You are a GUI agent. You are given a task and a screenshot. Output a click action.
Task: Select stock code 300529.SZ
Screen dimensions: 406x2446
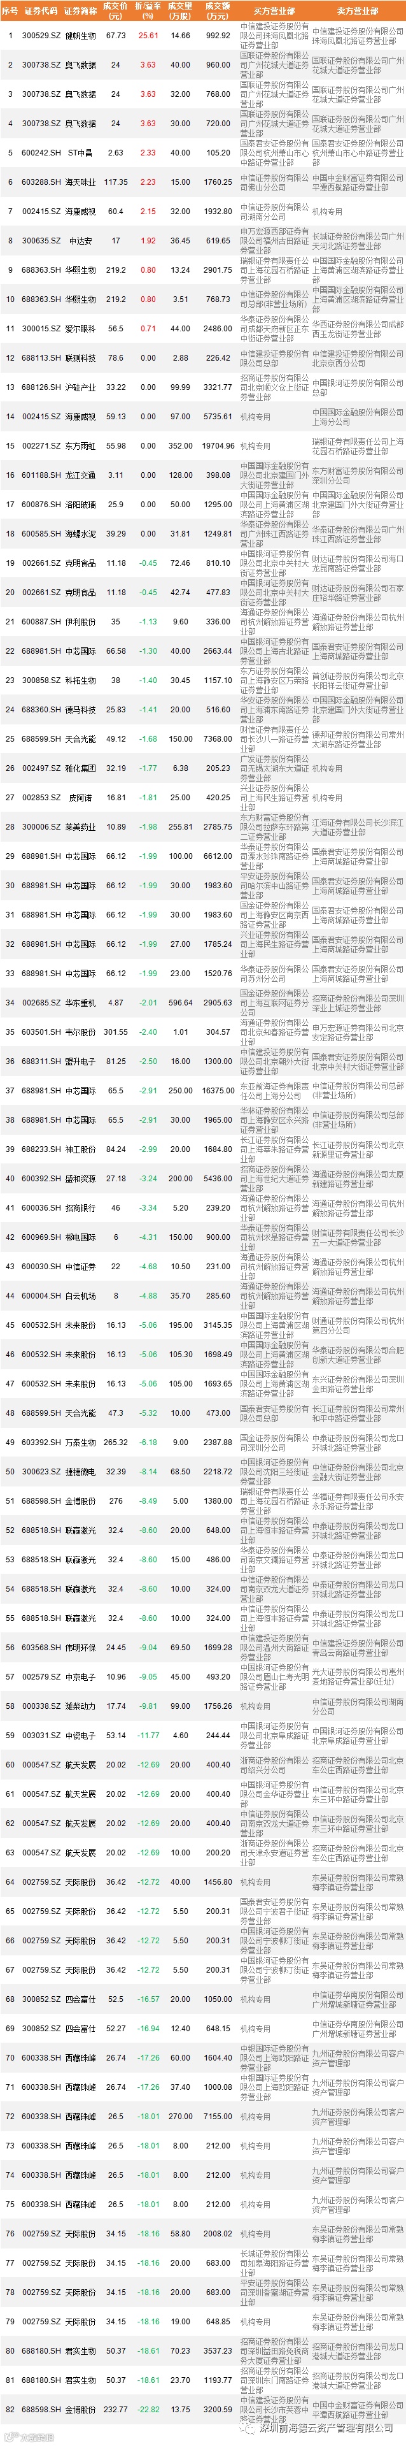[x=42, y=36]
